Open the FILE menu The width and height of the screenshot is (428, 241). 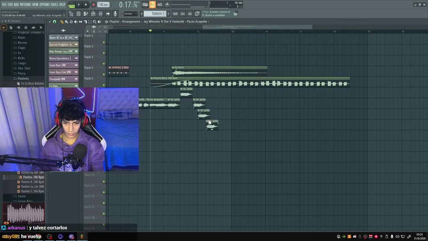4,5
